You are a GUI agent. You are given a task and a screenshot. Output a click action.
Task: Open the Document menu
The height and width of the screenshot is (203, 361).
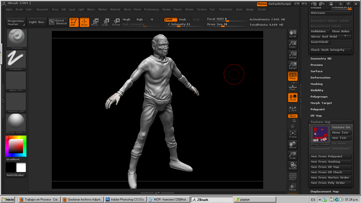[x=42, y=10]
